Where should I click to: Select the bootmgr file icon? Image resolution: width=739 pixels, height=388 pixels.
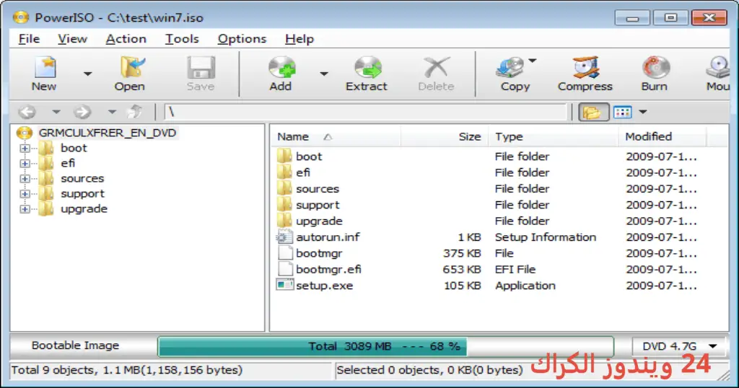pyautogui.click(x=284, y=253)
